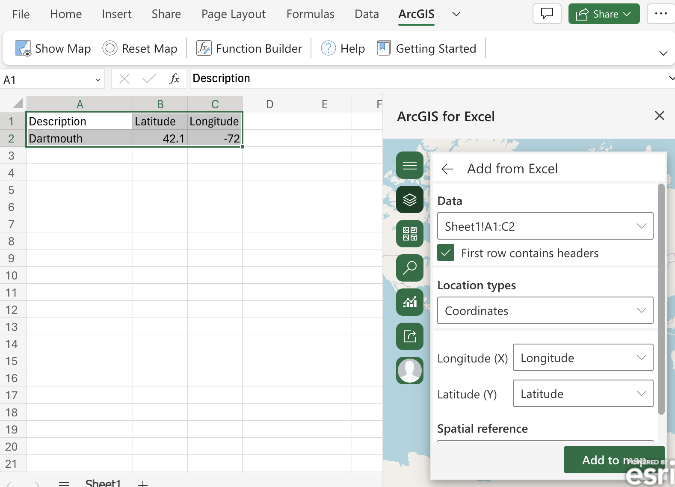Screen dimensions: 675x487
Task: Add a new sheet with plus icon
Action: coord(143,484)
